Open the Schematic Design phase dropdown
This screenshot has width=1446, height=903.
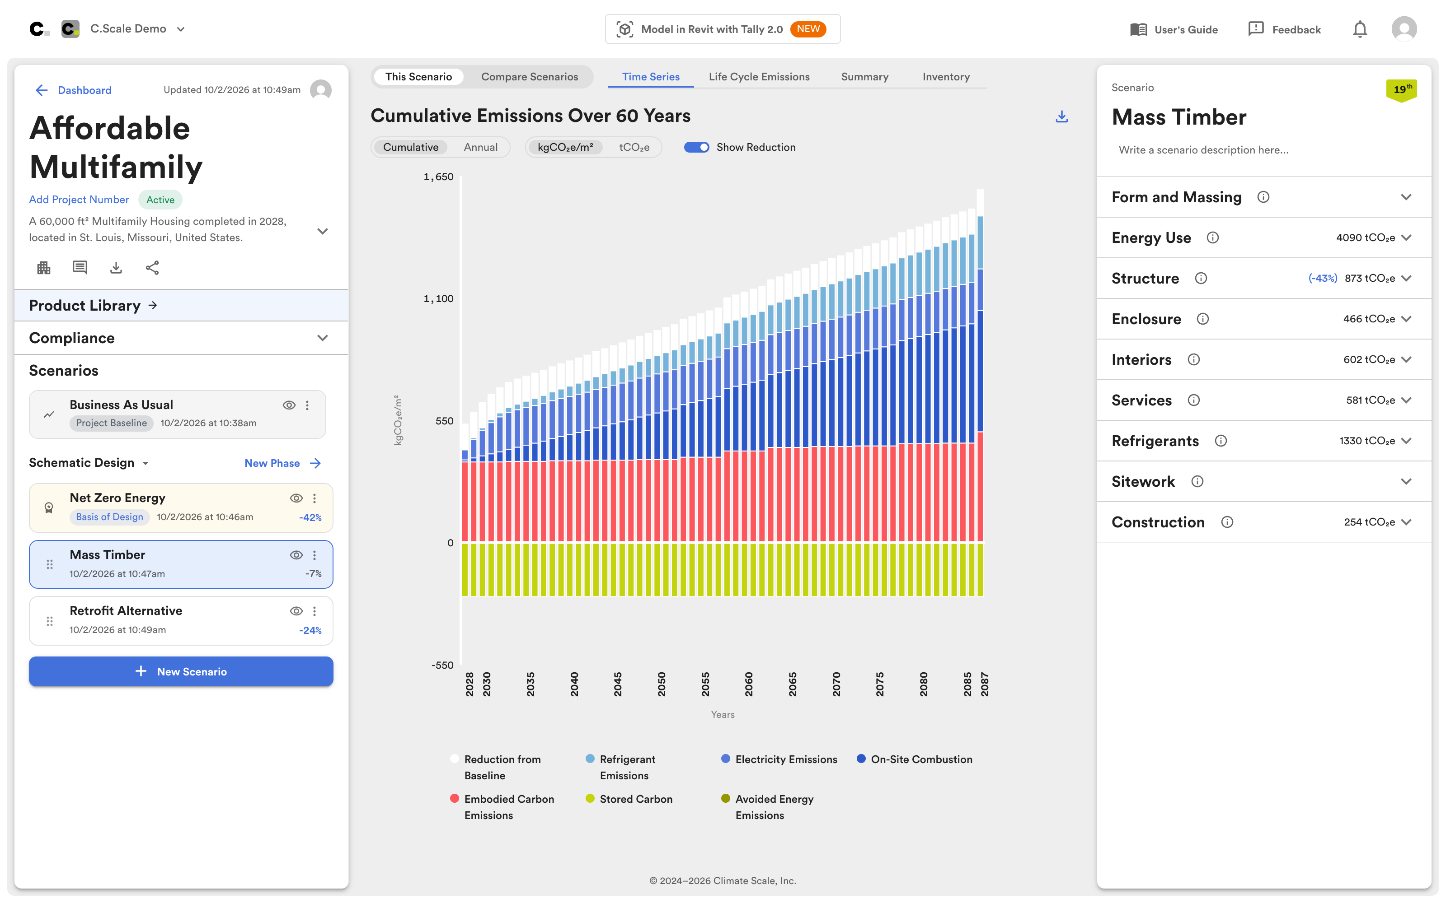point(89,463)
